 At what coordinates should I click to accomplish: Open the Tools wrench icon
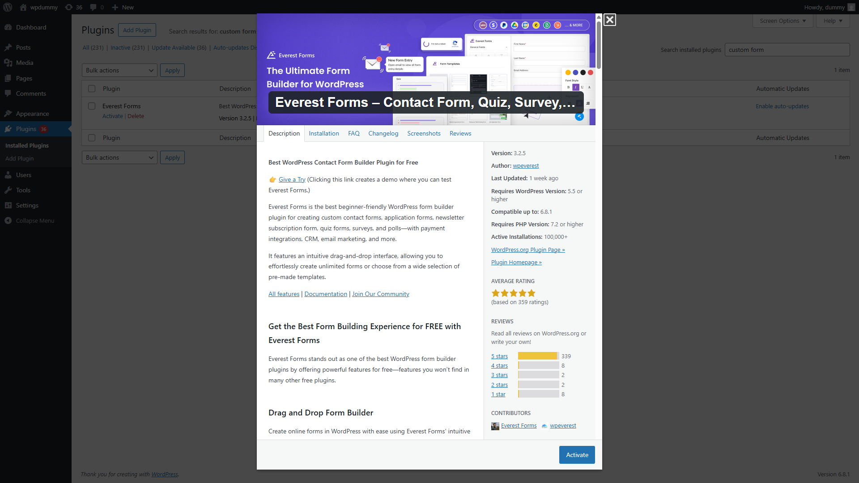tap(8, 190)
